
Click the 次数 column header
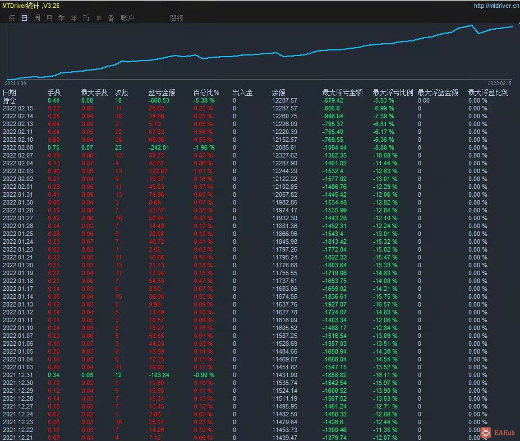[121, 92]
